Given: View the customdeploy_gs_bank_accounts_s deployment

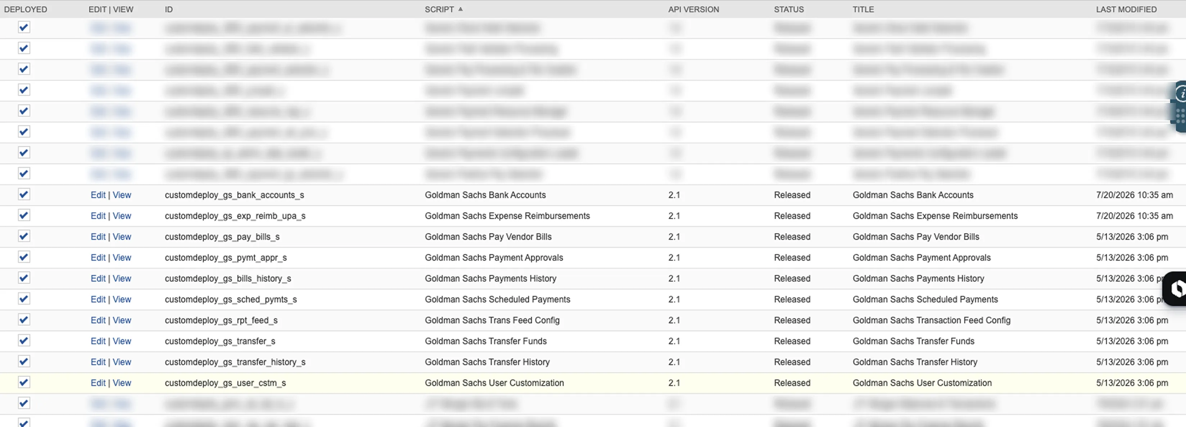Looking at the screenshot, I should click(122, 195).
